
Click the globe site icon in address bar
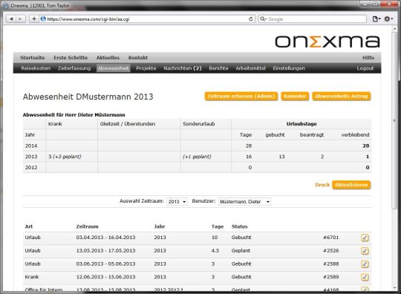point(43,19)
